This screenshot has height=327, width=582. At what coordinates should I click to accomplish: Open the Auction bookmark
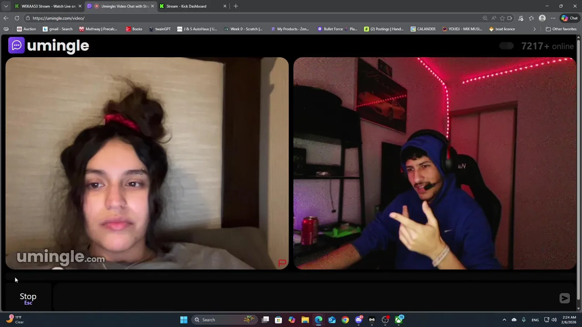click(26, 29)
